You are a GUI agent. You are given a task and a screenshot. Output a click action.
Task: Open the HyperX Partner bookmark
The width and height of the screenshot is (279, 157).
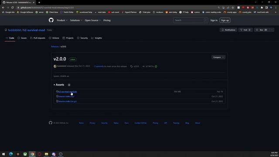[x=129, y=12]
